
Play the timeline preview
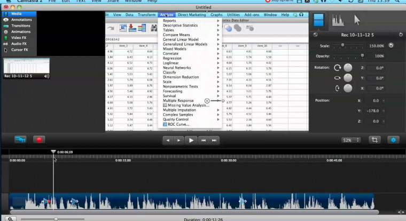(191, 141)
